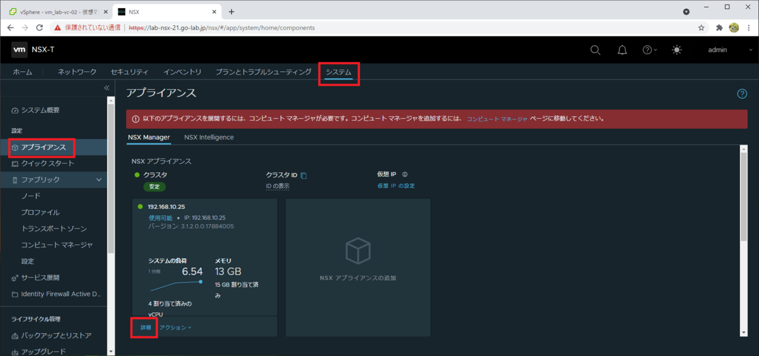Open システム概要 in the sidebar
This screenshot has height=356, width=759.
click(40, 110)
